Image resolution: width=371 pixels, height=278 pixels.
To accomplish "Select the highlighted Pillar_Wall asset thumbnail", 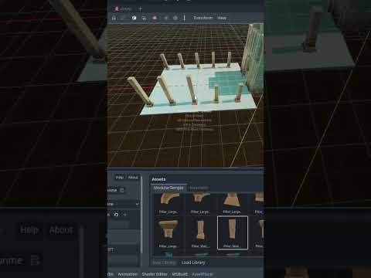I will click(233, 232).
